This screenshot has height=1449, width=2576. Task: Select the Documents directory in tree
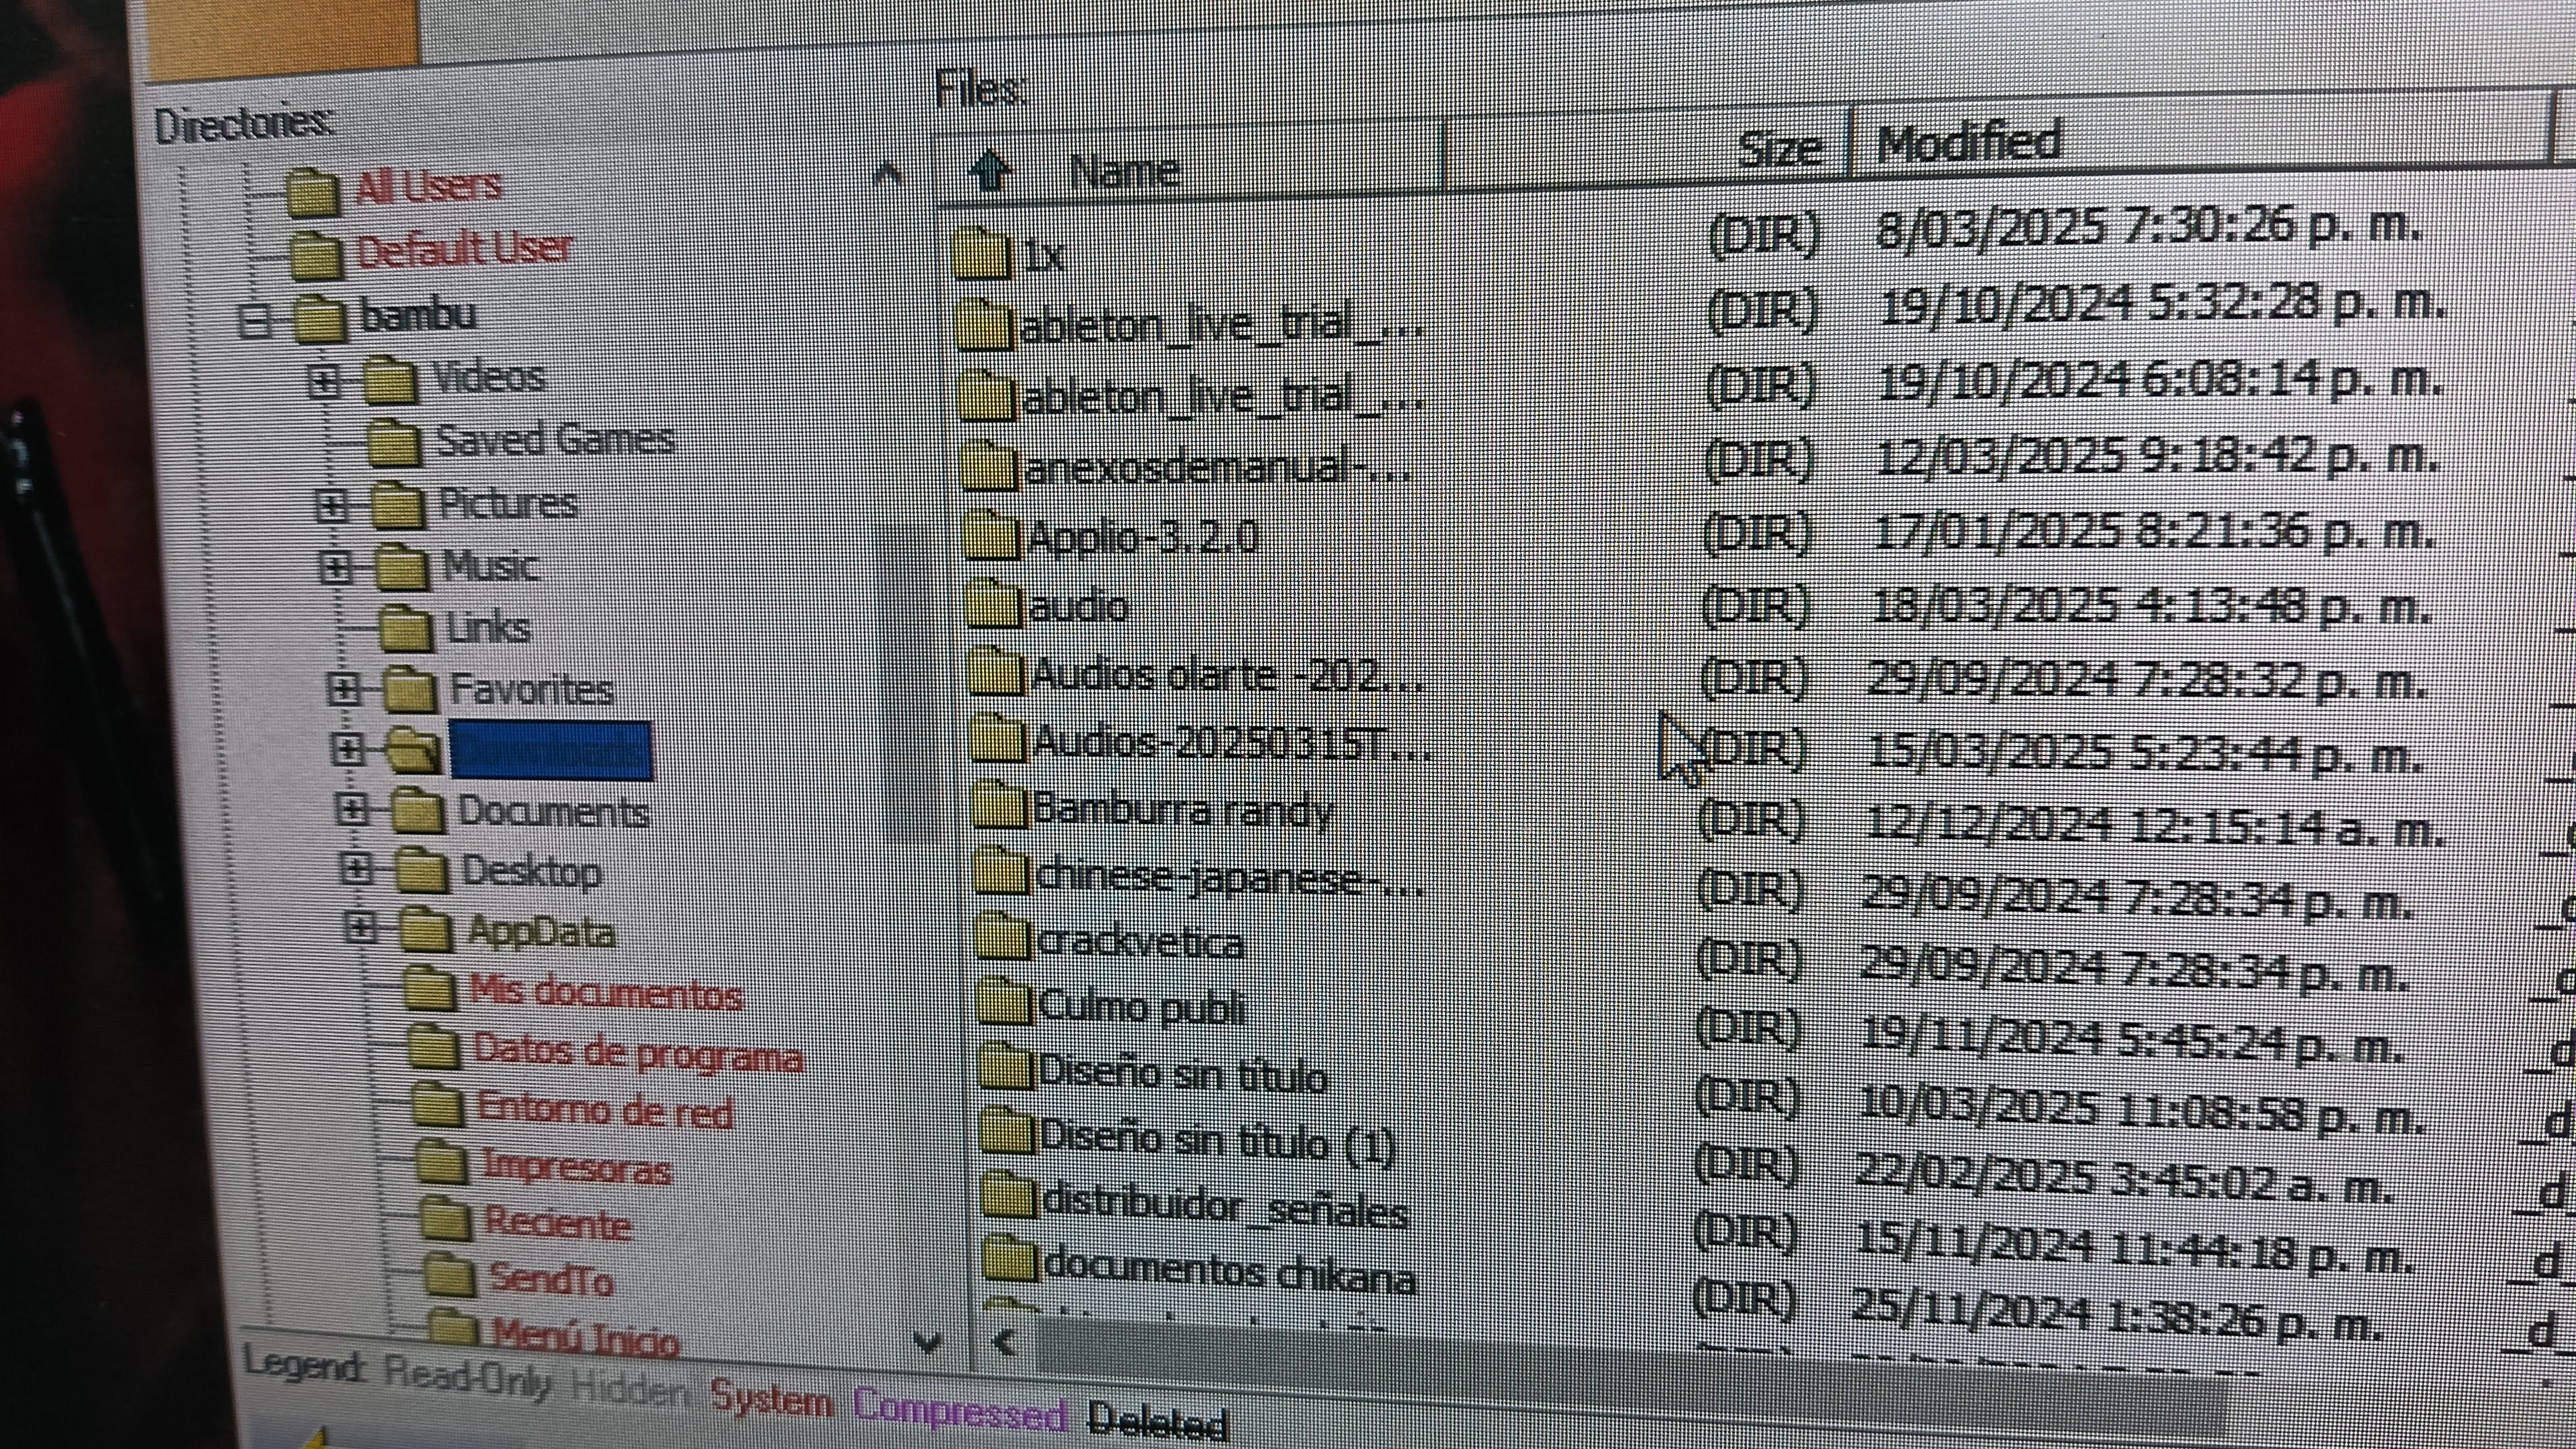[x=553, y=811]
